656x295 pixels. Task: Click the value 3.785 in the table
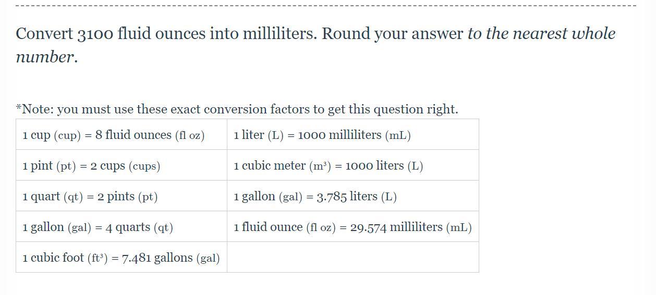[331, 197]
